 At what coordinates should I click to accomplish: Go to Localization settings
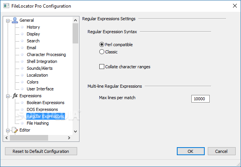click(x=37, y=75)
